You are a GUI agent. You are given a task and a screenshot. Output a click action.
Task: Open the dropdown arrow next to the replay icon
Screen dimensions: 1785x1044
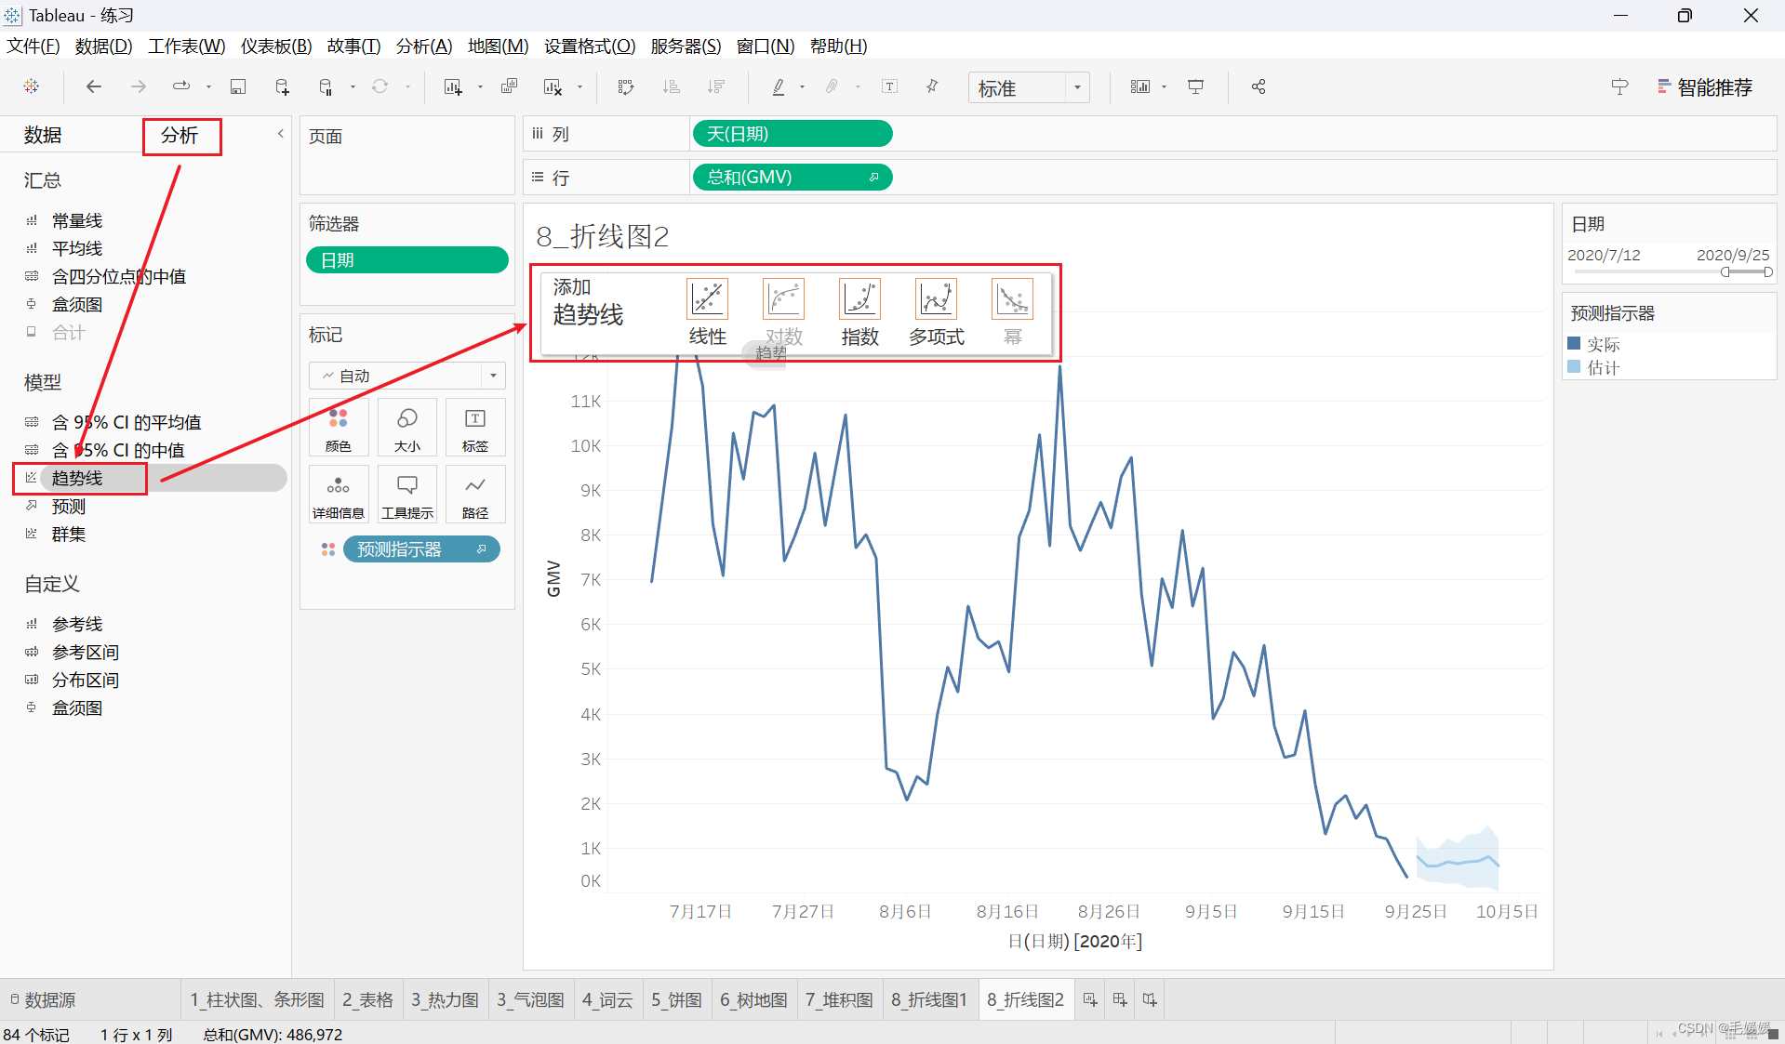tap(208, 87)
